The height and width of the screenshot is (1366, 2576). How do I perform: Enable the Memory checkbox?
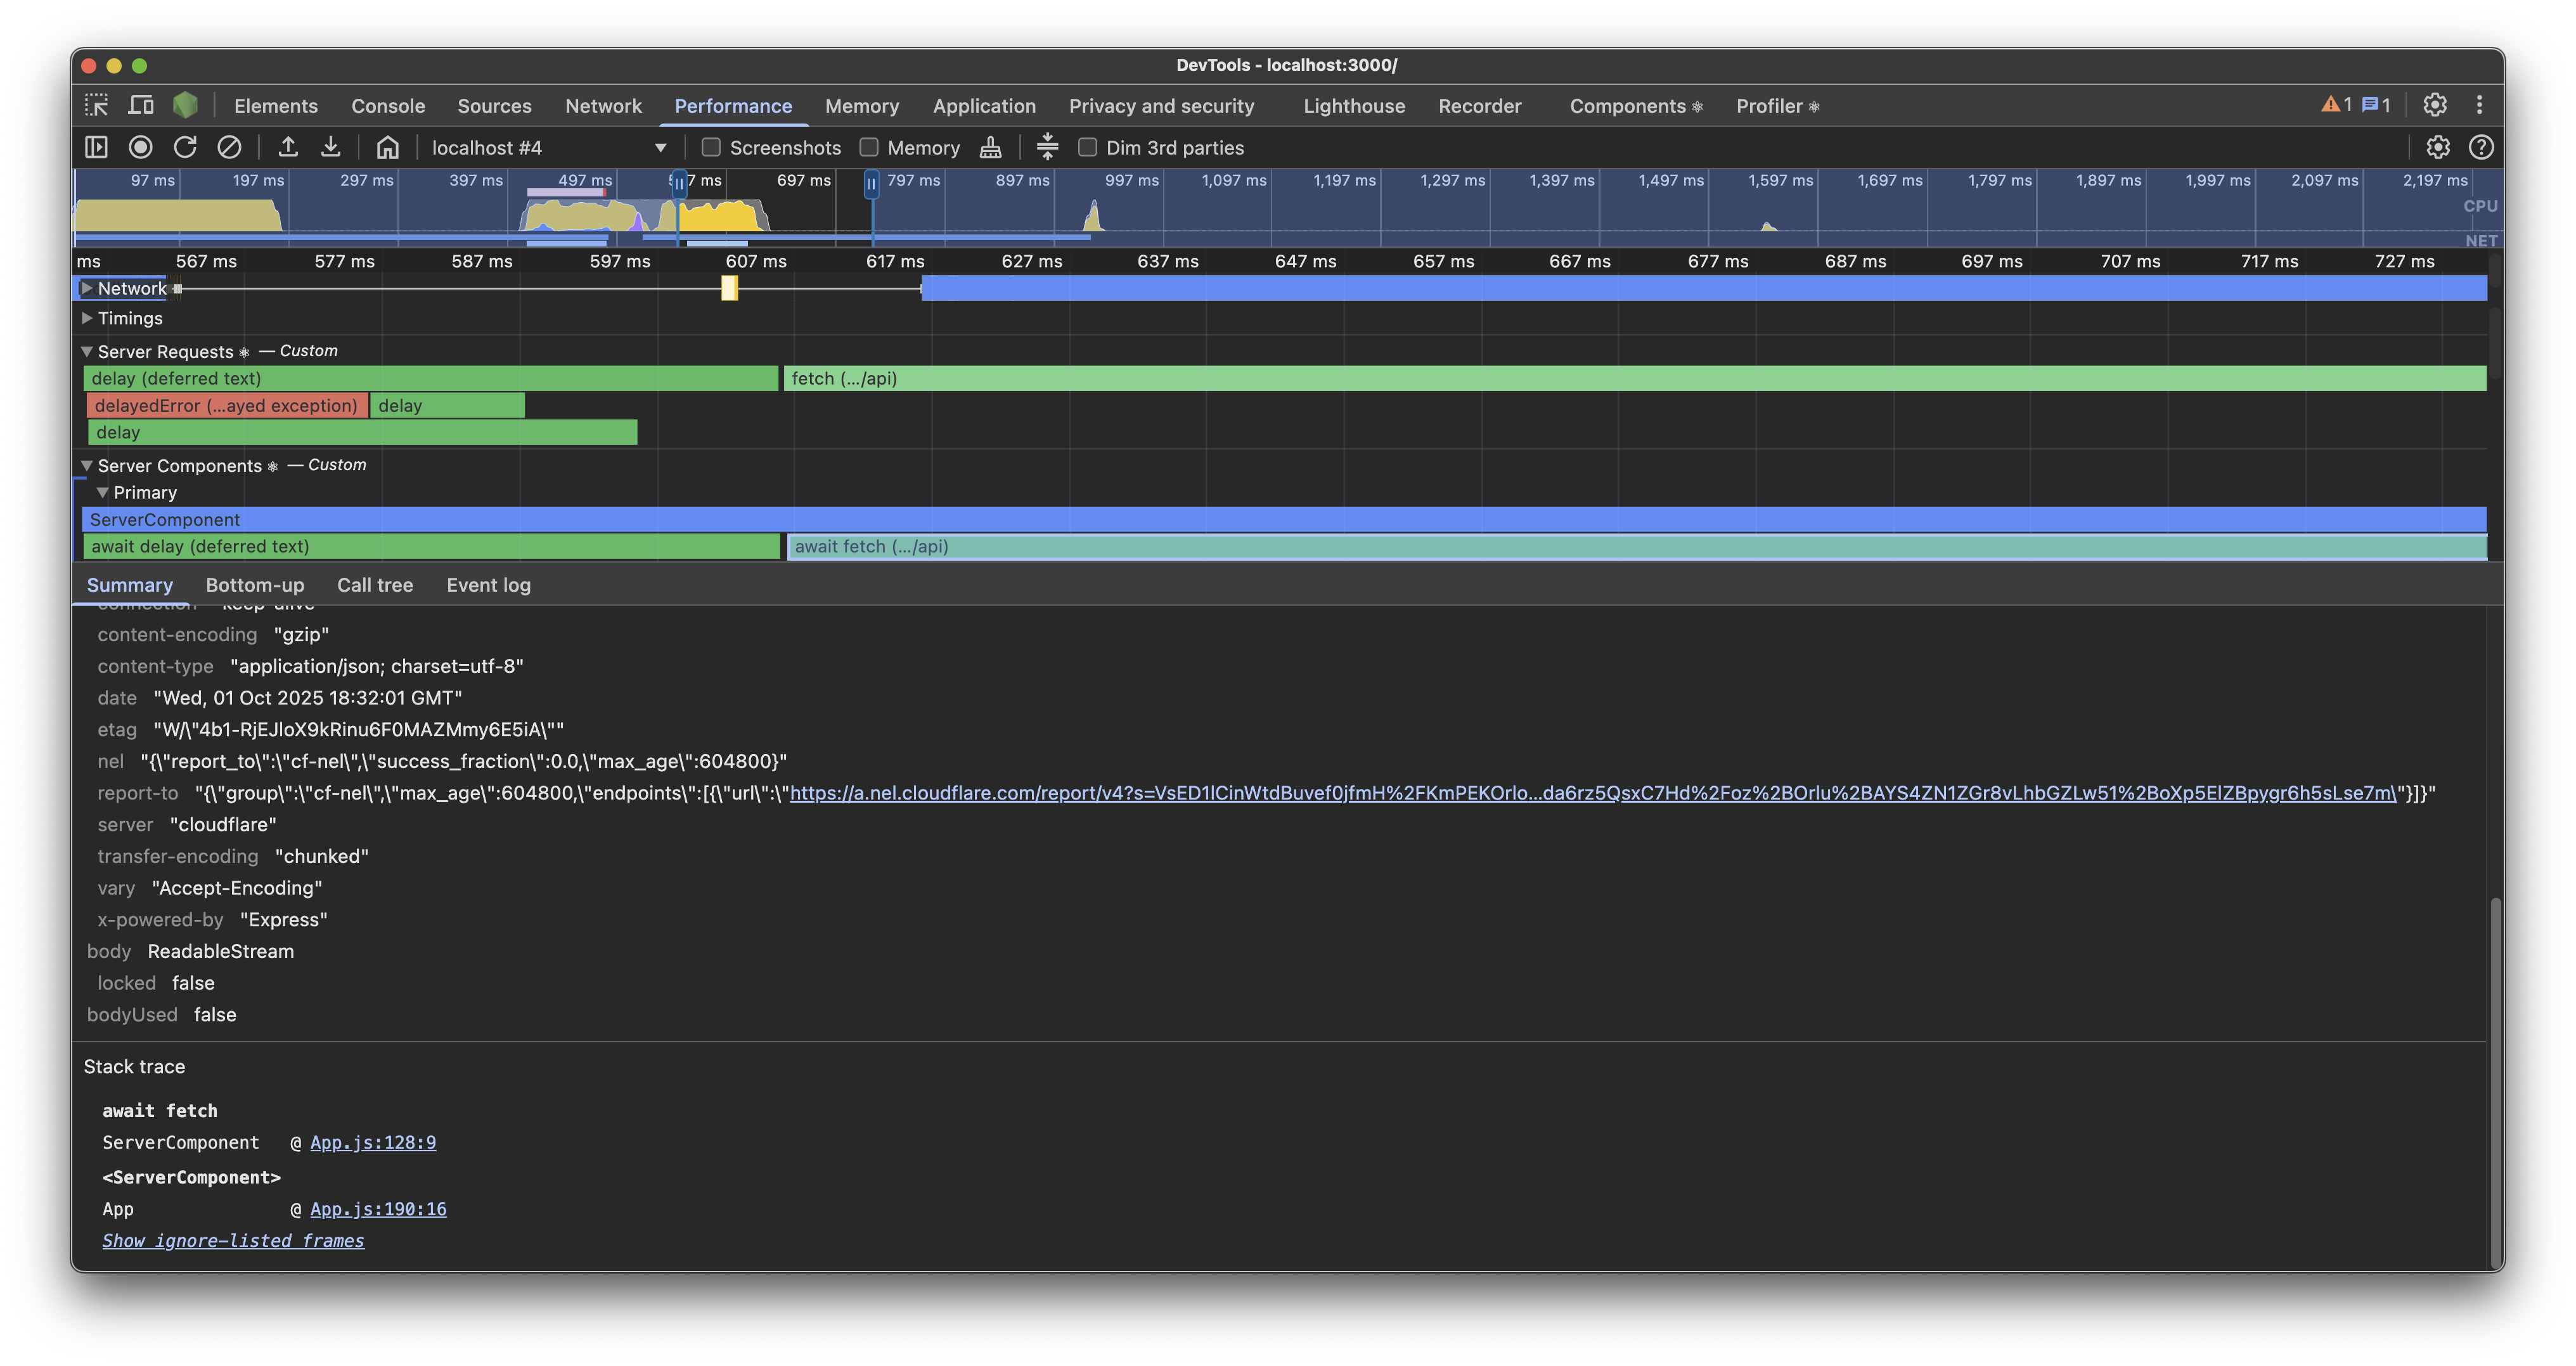(868, 147)
